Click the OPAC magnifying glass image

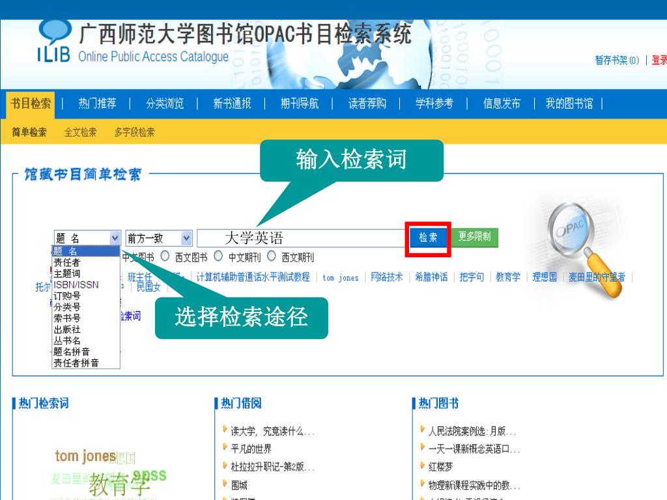(584, 249)
